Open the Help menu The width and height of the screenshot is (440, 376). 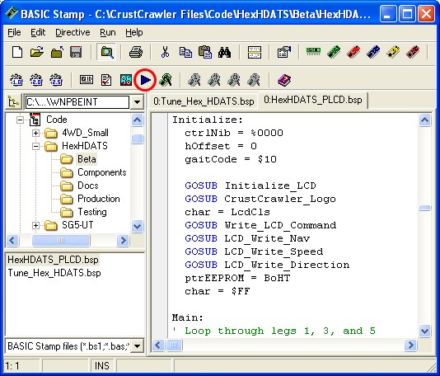133,33
